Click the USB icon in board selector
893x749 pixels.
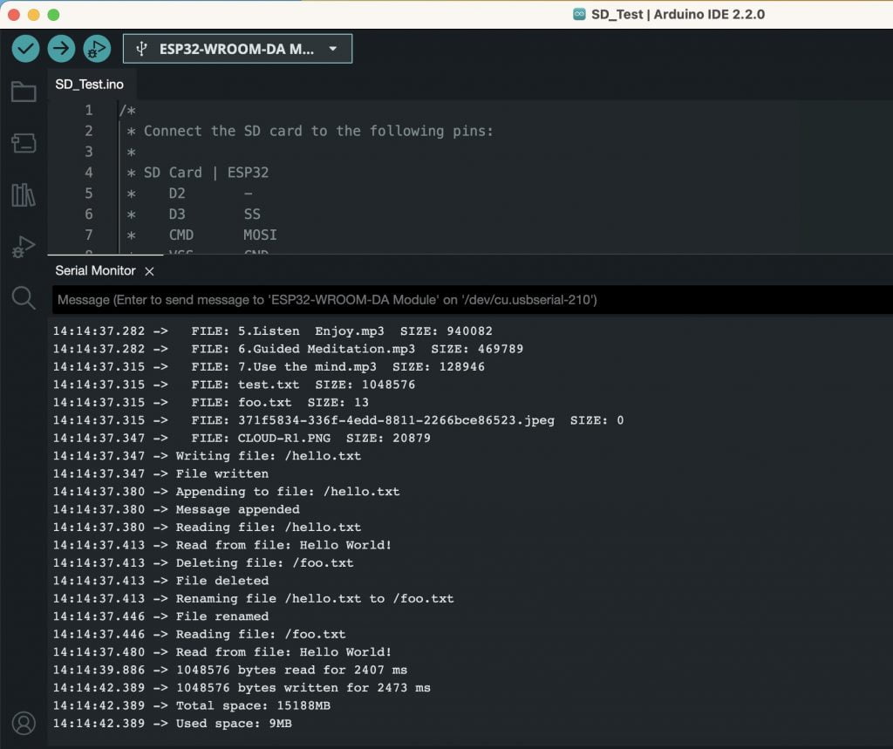pos(141,49)
